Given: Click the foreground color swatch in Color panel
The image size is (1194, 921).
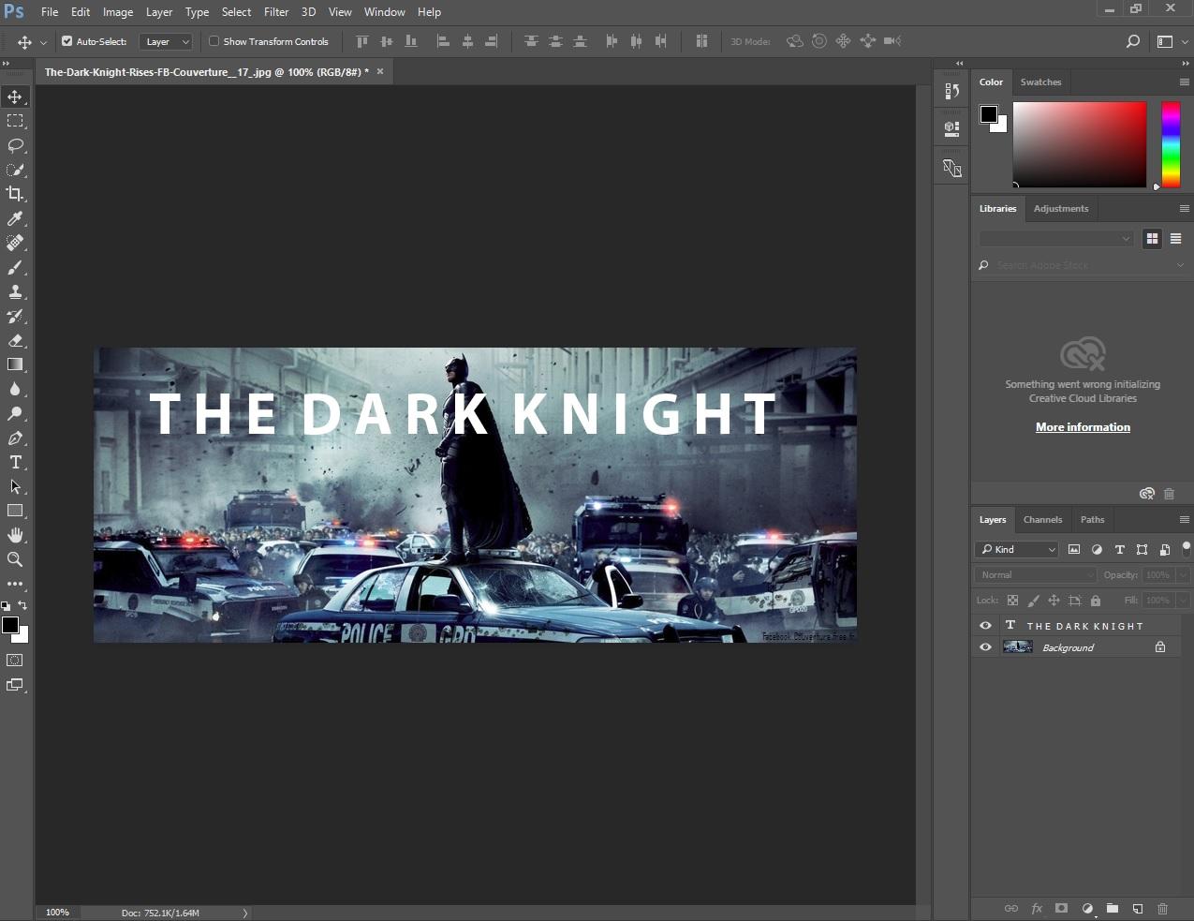Looking at the screenshot, I should pyautogui.click(x=989, y=114).
